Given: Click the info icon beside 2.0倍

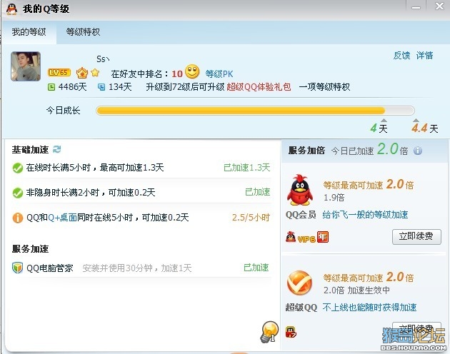Looking at the screenshot, I should pos(418,151).
